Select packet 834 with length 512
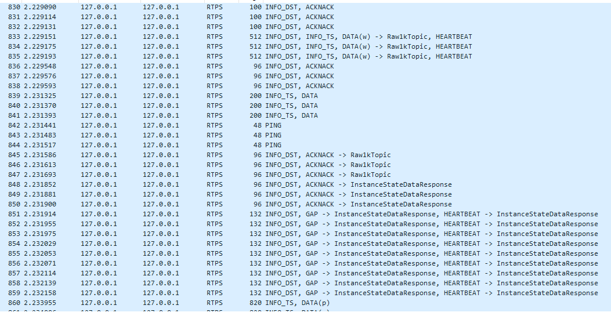The width and height of the screenshot is (611, 334). (305, 47)
